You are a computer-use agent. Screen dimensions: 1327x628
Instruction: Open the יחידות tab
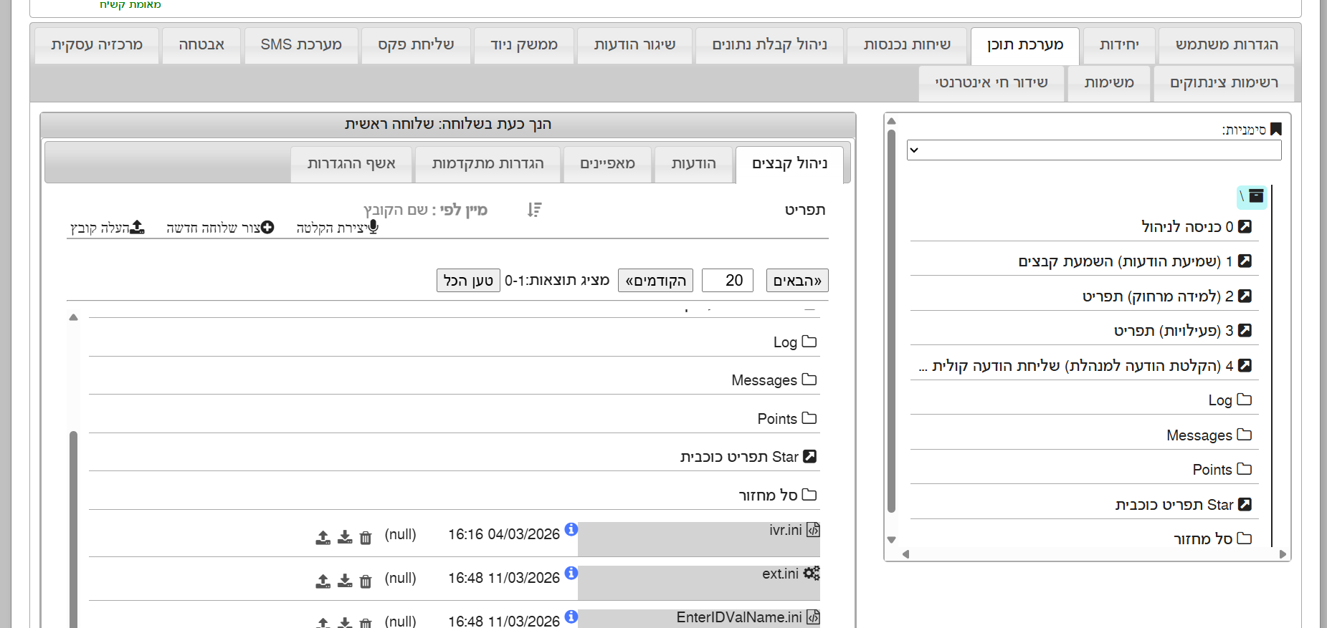click(1119, 45)
